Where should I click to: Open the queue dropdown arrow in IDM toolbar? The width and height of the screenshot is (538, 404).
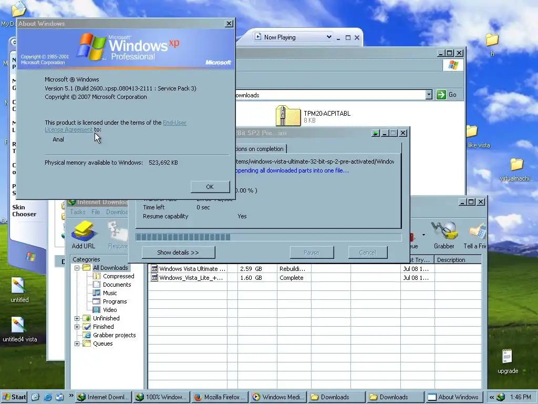click(x=424, y=235)
